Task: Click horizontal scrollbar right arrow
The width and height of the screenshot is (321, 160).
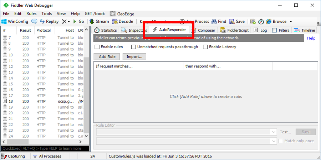Action: (x=80, y=142)
